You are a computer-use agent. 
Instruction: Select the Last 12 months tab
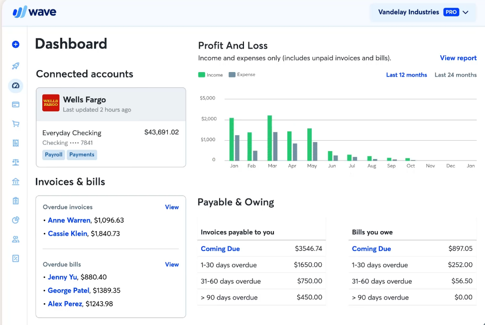coord(406,75)
